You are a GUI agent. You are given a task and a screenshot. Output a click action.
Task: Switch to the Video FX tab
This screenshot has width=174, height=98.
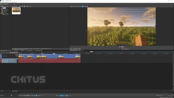(x=22, y=50)
